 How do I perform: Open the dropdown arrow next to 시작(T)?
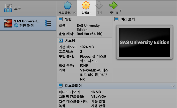tap(121, 11)
